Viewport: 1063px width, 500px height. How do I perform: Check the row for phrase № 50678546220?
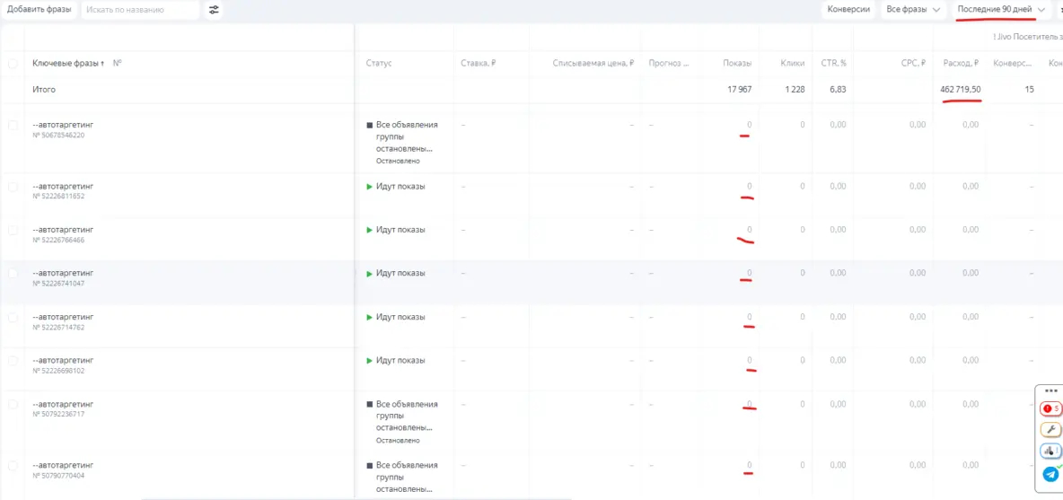click(13, 126)
